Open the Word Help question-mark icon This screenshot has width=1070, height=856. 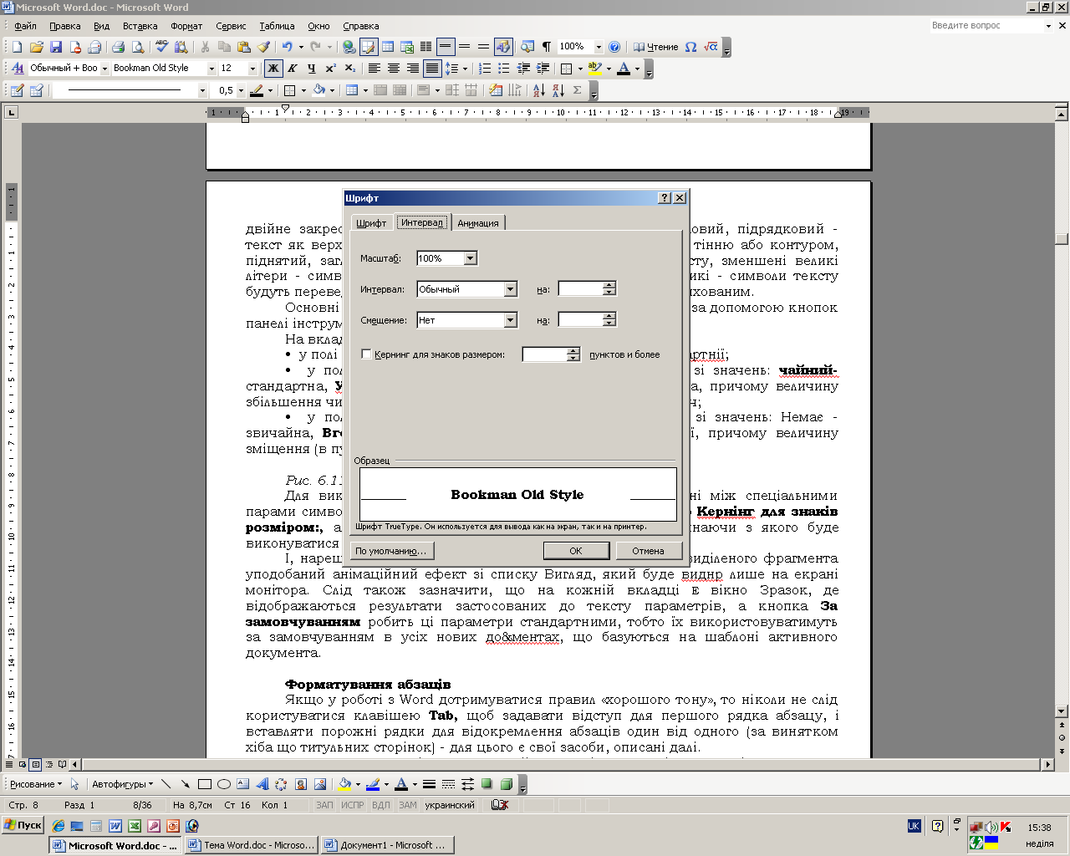(x=614, y=47)
